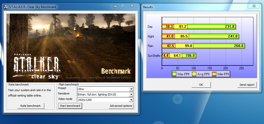Screen dimensions: 264x124
Task: Click the Renderer label text
Action: pyautogui.click(x=64, y=93)
